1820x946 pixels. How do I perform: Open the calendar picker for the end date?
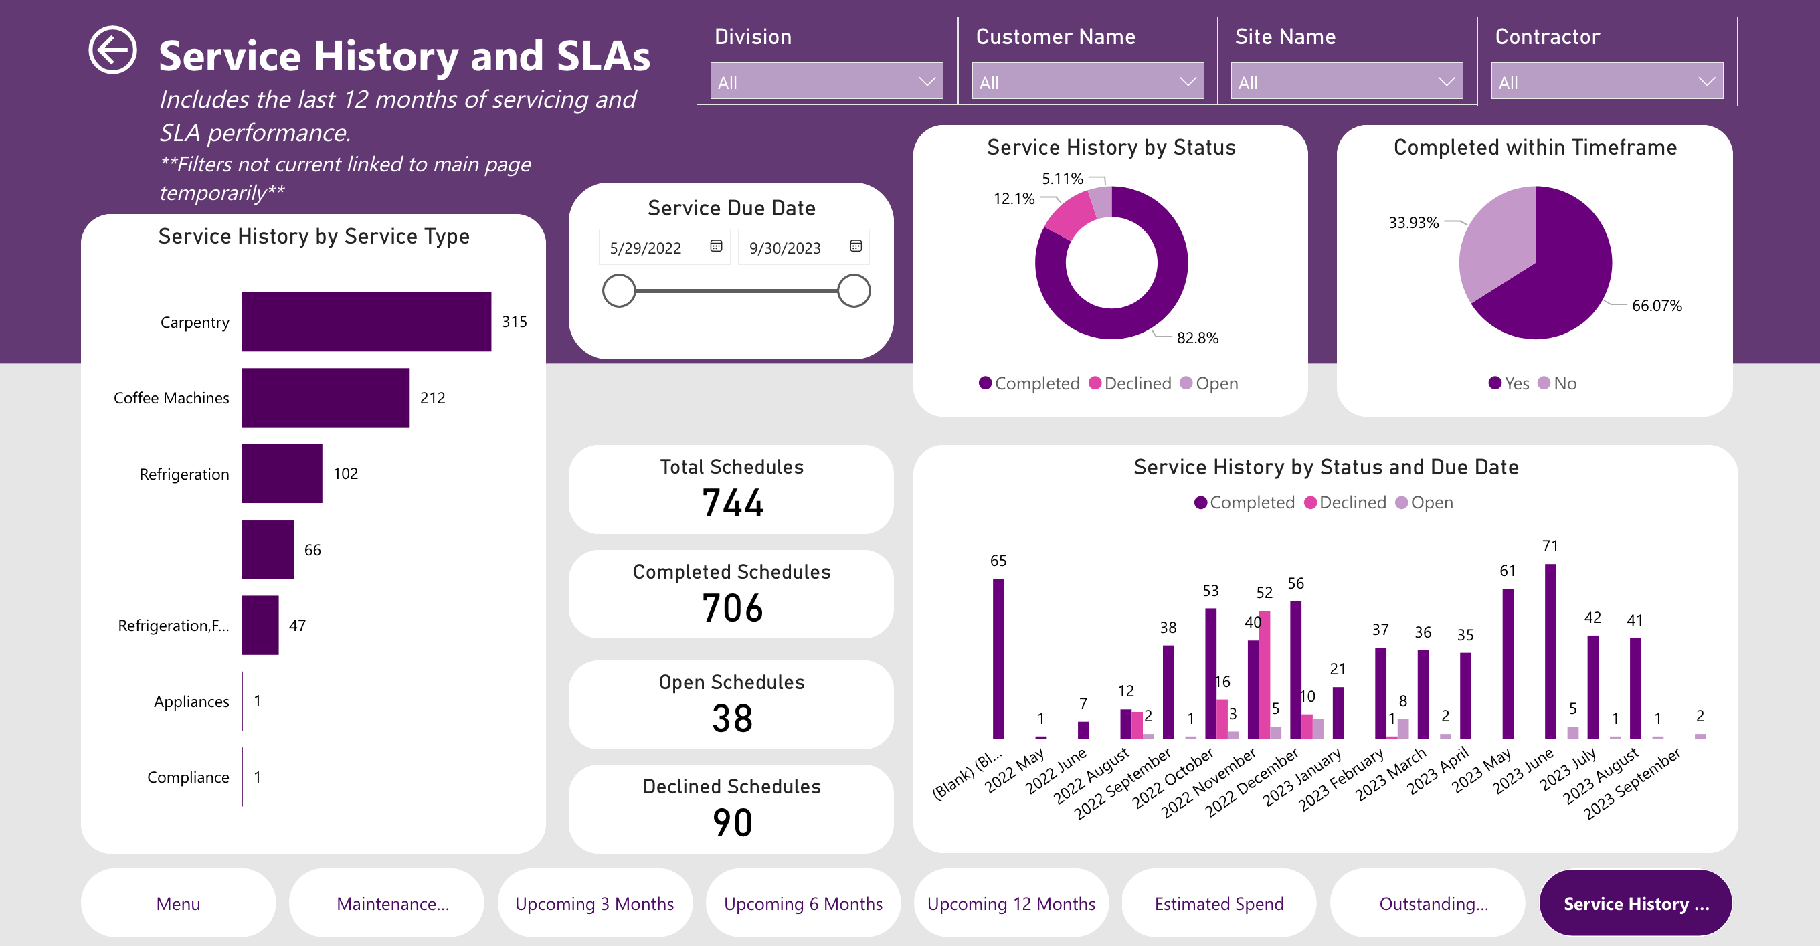856,247
